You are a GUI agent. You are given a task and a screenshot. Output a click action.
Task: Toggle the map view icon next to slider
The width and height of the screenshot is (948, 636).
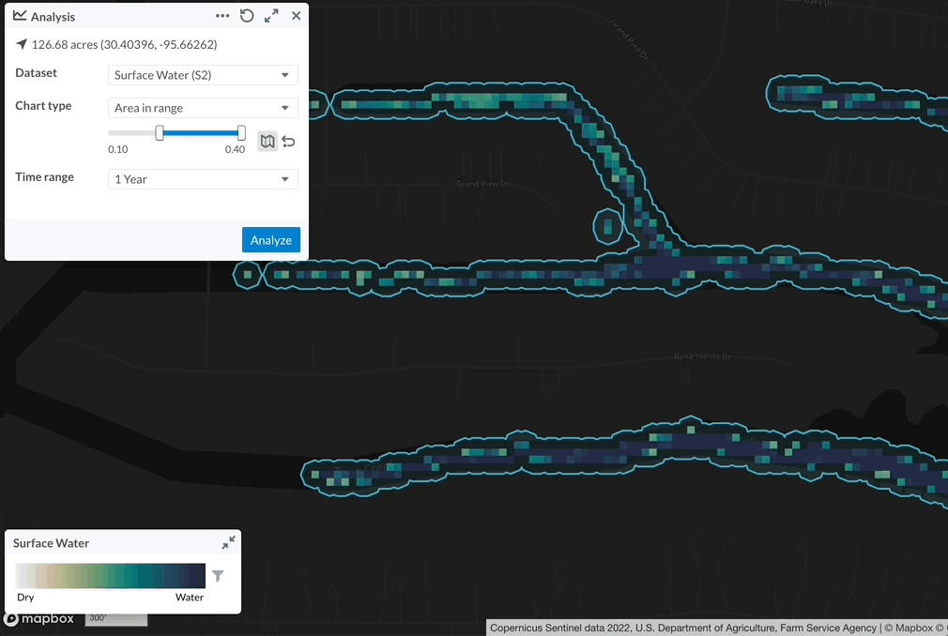tap(268, 142)
